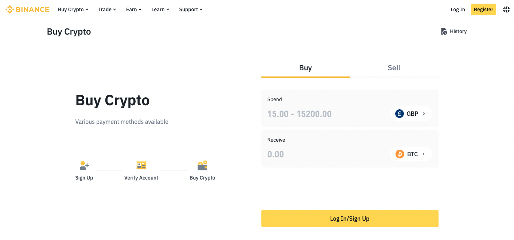Expand the Buy Crypto nav dropdown

73,9
